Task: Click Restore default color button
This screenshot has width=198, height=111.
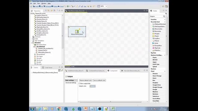Action: (86, 80)
